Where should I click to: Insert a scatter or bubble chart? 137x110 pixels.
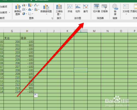[30, 14]
